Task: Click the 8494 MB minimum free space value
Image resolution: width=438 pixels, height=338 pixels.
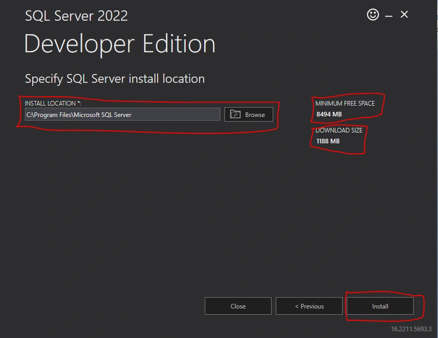Action: coord(329,114)
